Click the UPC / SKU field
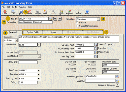The height and width of the screenshot is (92, 126). pyautogui.click(x=28, y=62)
